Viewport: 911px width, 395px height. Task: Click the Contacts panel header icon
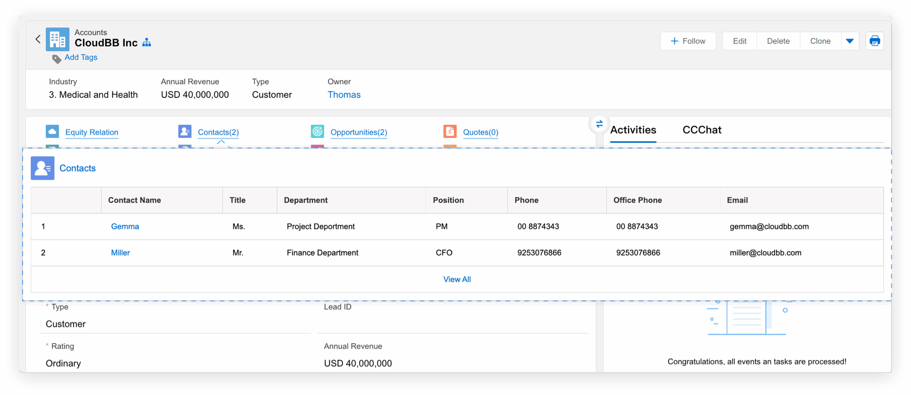[42, 168]
